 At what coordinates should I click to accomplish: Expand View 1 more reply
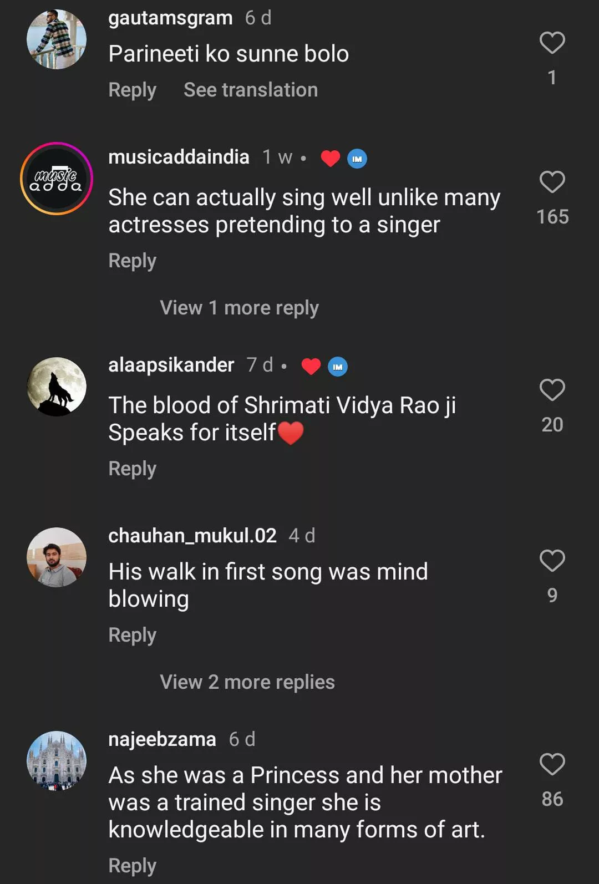pyautogui.click(x=239, y=308)
